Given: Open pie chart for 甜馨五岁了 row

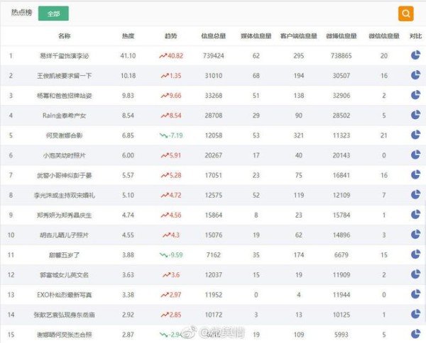Looking at the screenshot, I should coord(415,254).
